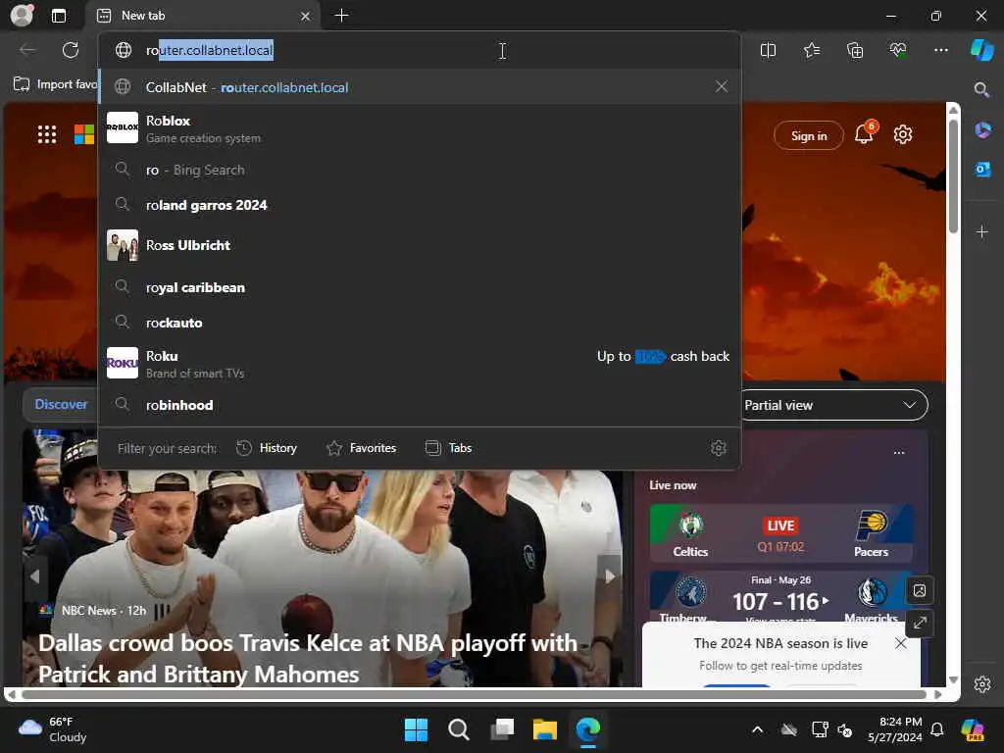
Task: Toggle the Split screen icon
Action: pyautogui.click(x=768, y=50)
